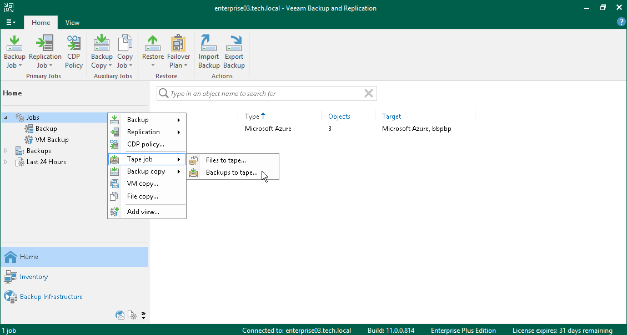Image resolution: width=627 pixels, height=335 pixels.
Task: Click the CDP policy menu icon
Action: tap(114, 144)
